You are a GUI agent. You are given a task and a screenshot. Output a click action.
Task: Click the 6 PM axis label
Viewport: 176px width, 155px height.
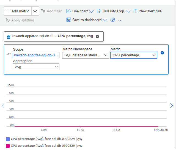44,130
